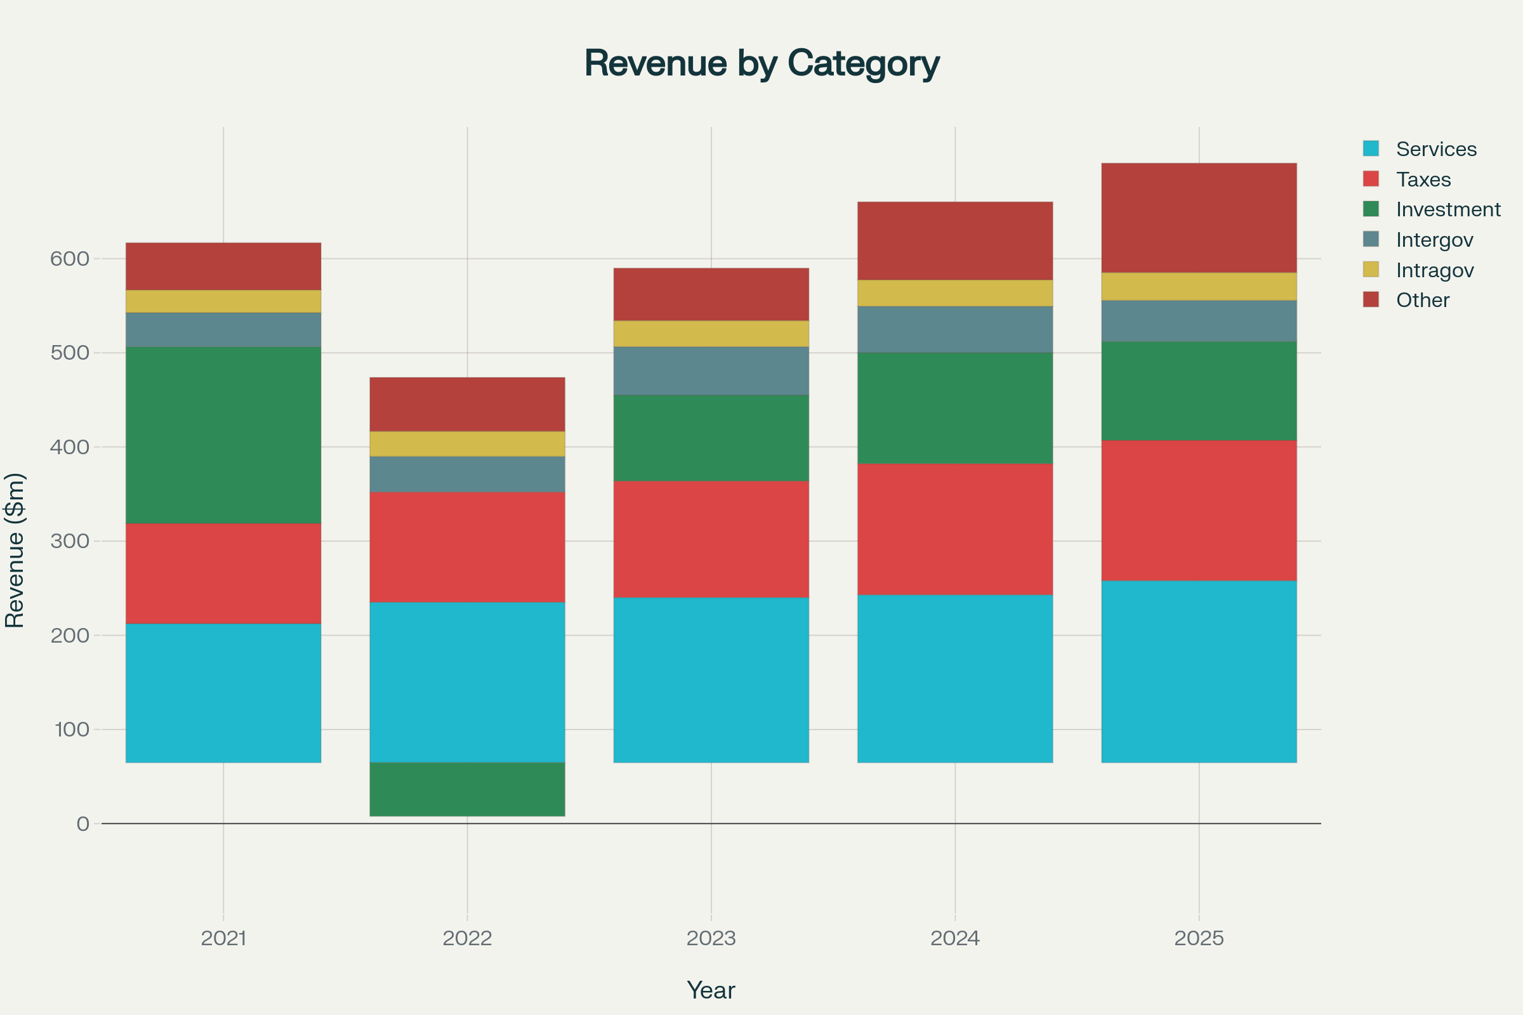
Task: Toggle Investment series via legend label
Action: (1448, 209)
